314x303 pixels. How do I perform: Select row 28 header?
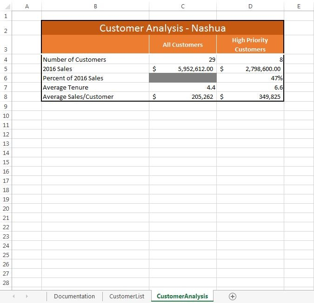6,283
